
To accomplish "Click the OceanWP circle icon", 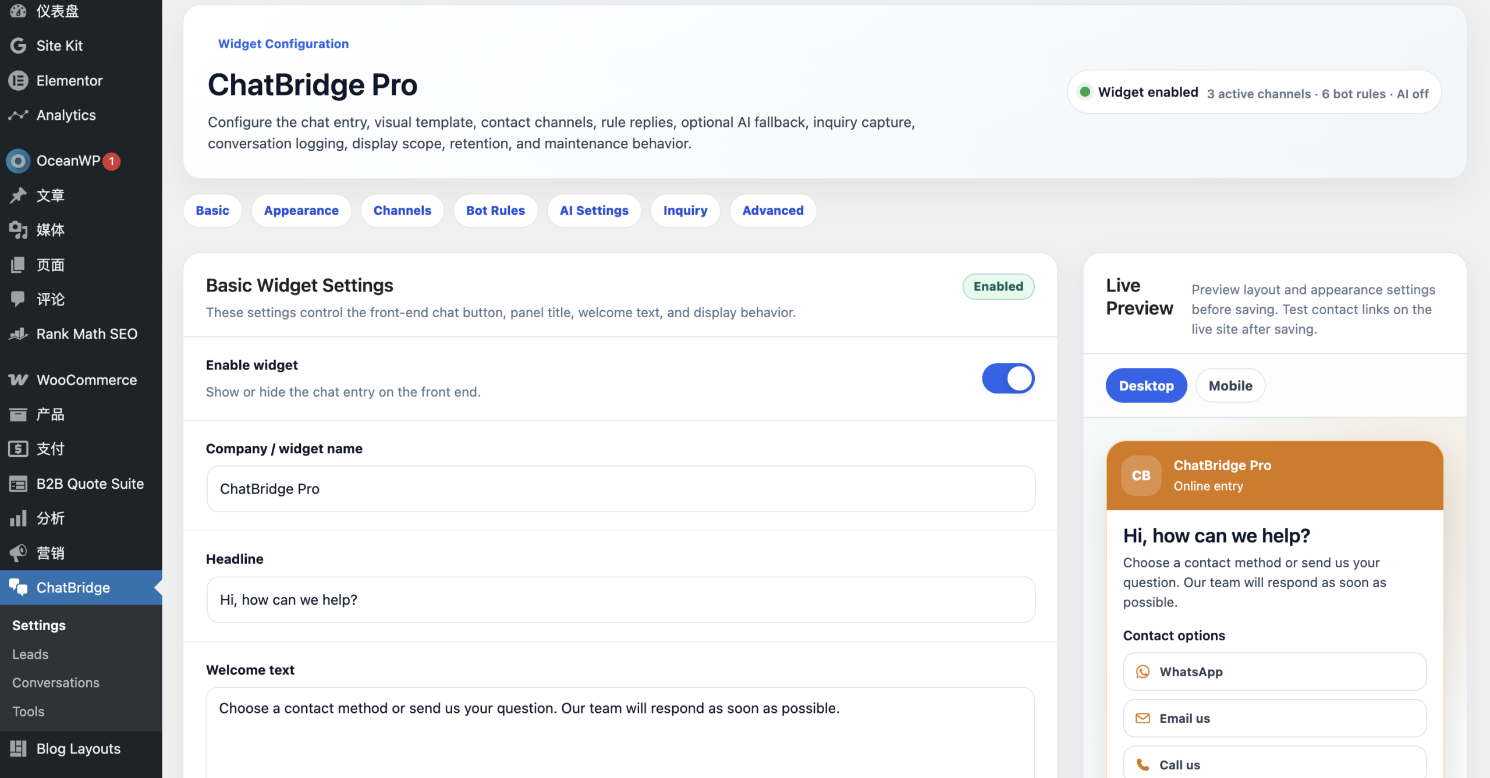I will pyautogui.click(x=18, y=161).
